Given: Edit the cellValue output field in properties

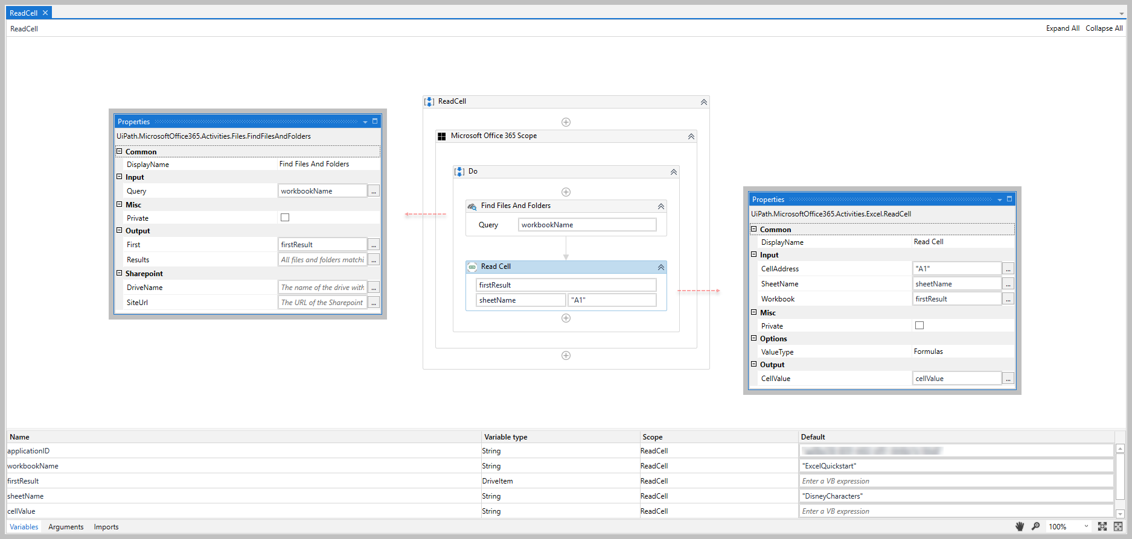Looking at the screenshot, I should click(957, 379).
